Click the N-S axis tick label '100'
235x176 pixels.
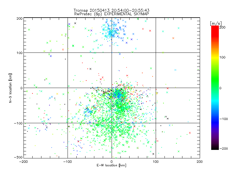point(19,53)
